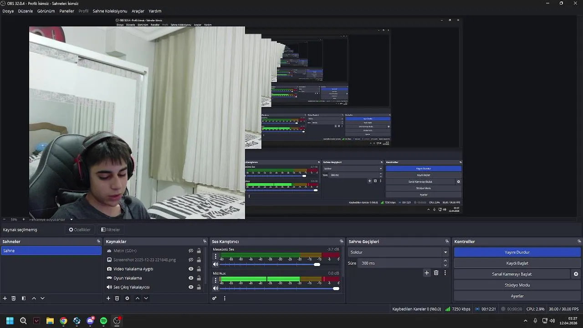Viewport: 583px width, 328px height.
Task: Hide Ses Çıkış Yakalayıcısı eye toggle
Action: 191,287
